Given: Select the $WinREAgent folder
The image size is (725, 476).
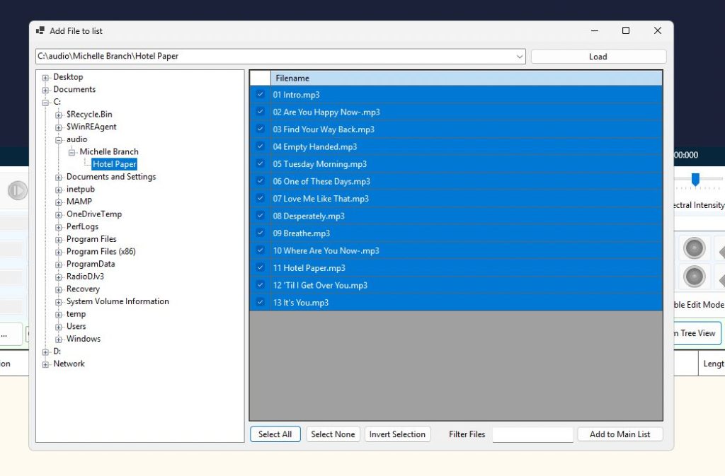Looking at the screenshot, I should (91, 127).
